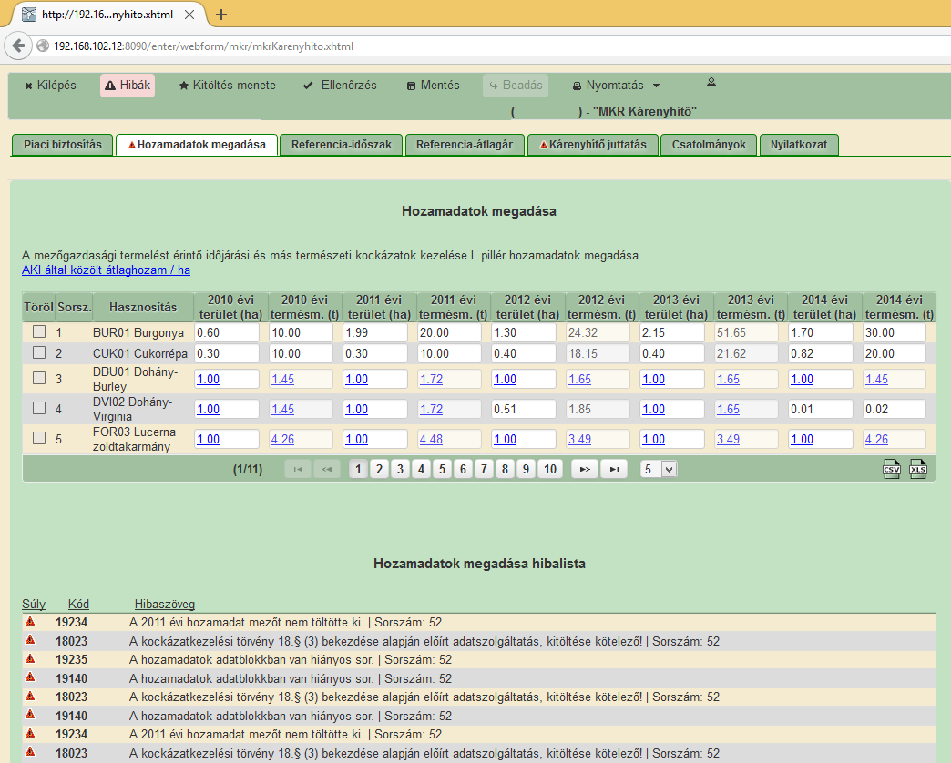This screenshot has width=951, height=763.
Task: Open the Csatolmányok tab
Action: [709, 145]
